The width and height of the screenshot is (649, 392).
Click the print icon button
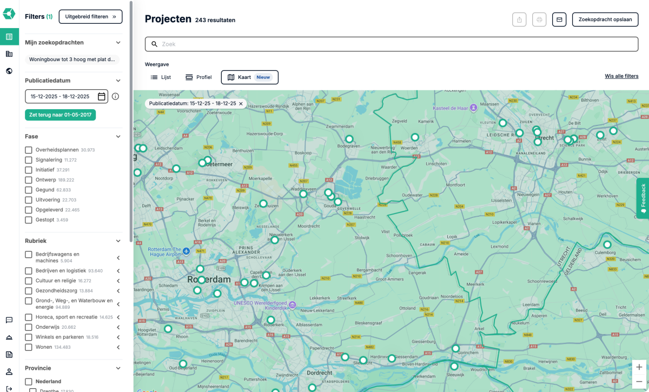pos(539,19)
